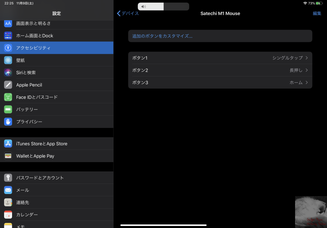Tap the シングルタップ value text

point(288,58)
